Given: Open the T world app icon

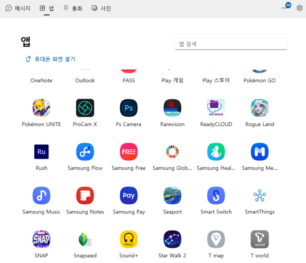Looking at the screenshot, I should coord(260,239).
